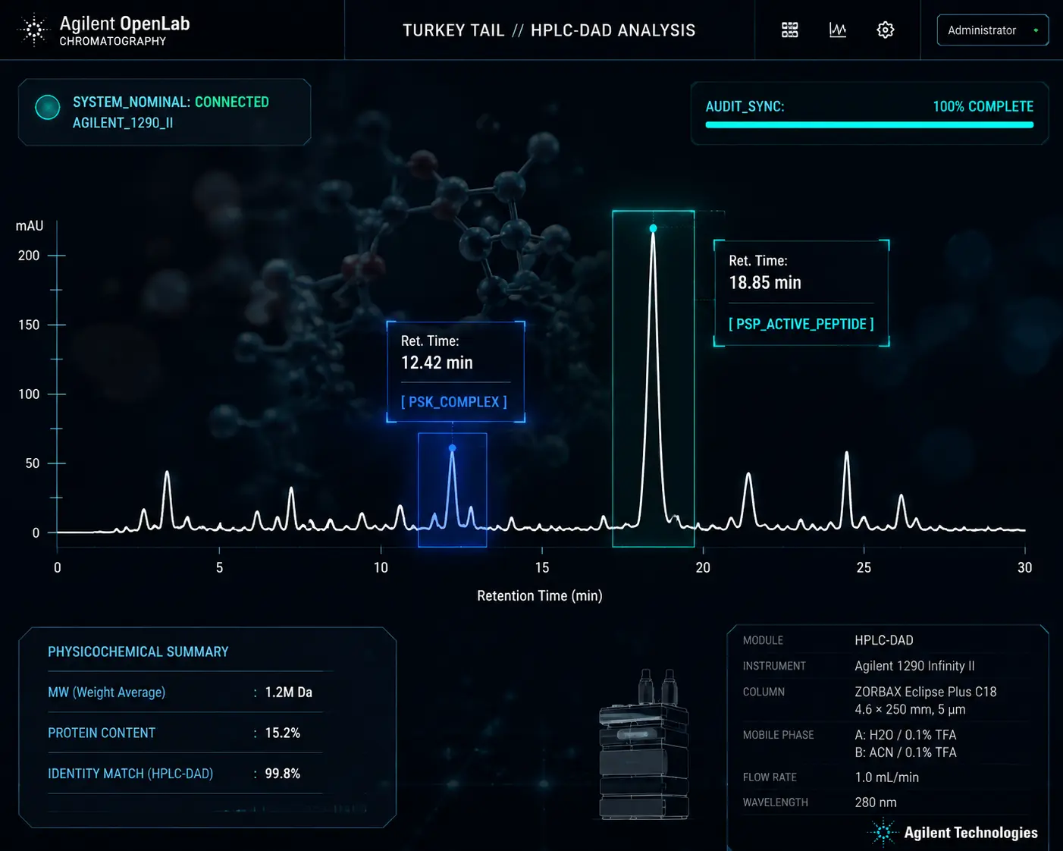The width and height of the screenshot is (1063, 851).
Task: Click the 280 nm wavelength value
Action: pyautogui.click(x=876, y=802)
